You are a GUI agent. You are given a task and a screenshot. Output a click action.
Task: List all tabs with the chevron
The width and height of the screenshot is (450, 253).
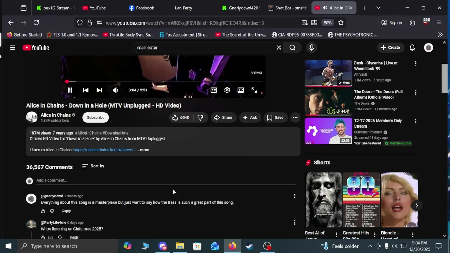click(378, 8)
